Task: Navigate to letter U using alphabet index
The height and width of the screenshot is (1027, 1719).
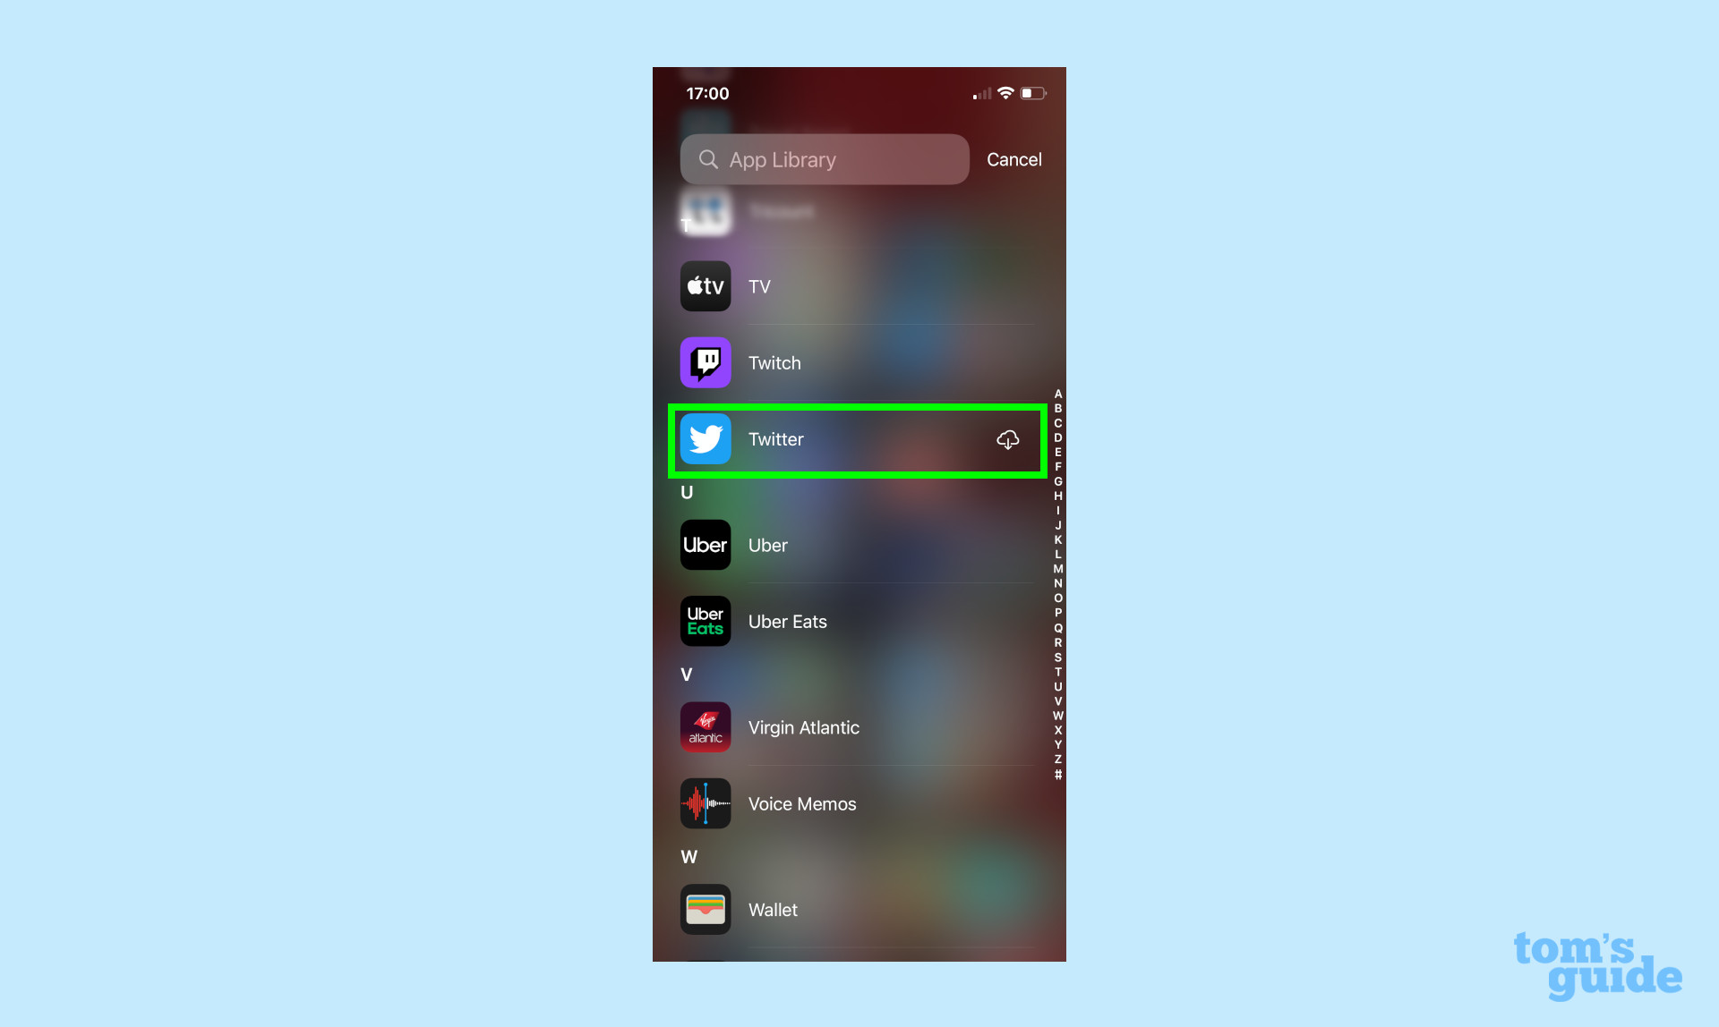Action: (x=1055, y=686)
